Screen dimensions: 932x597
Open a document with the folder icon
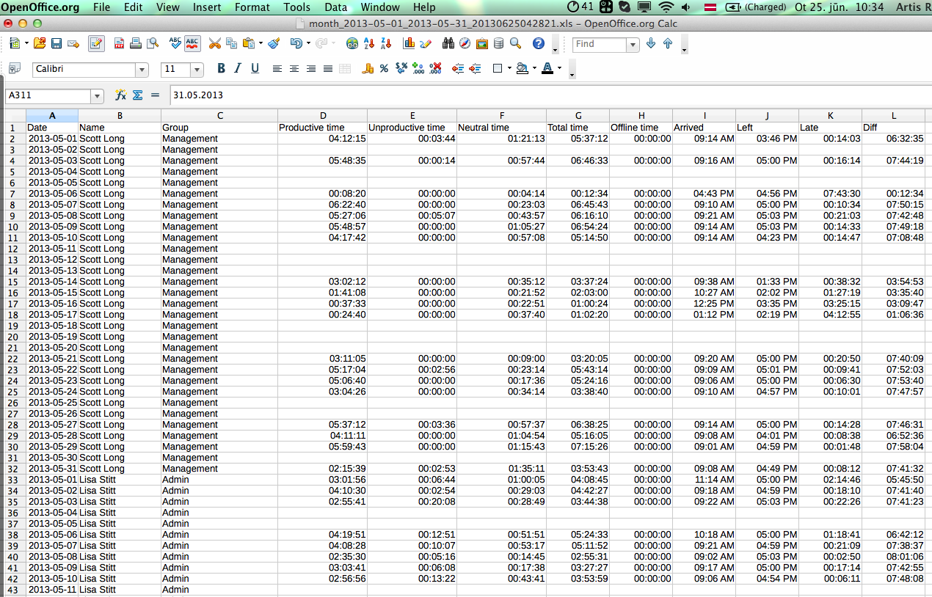[x=40, y=44]
